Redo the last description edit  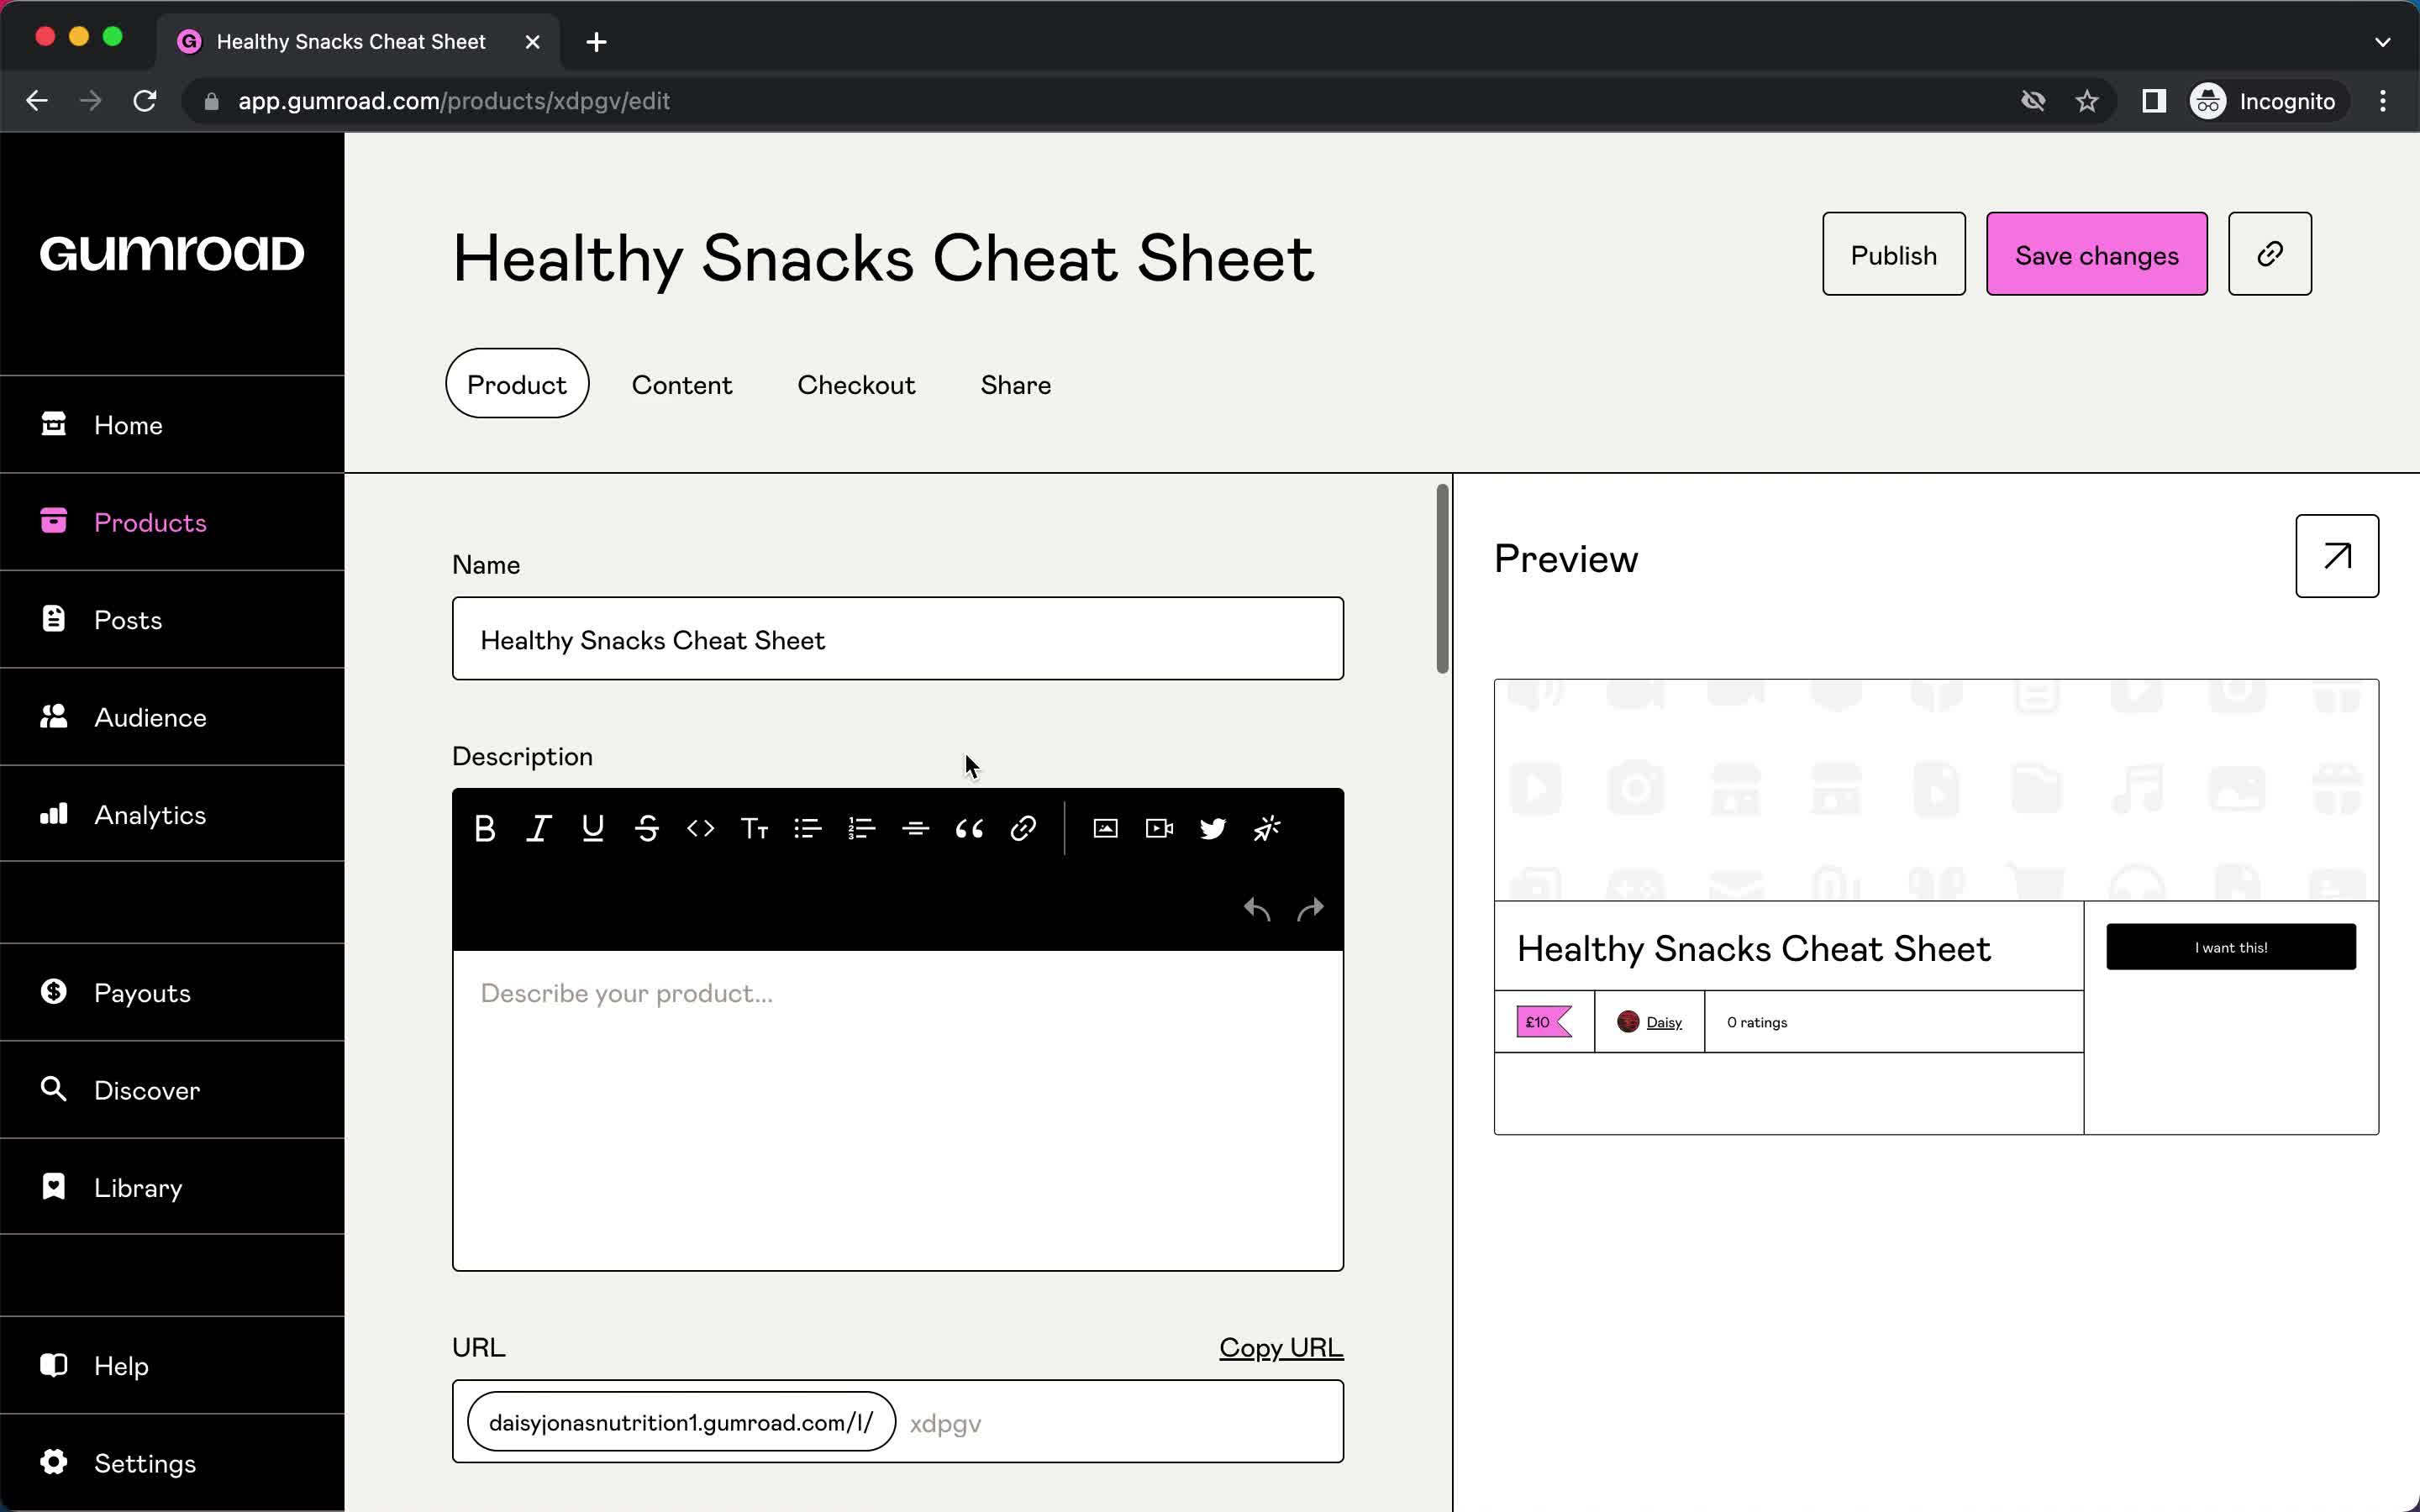coord(1311,908)
